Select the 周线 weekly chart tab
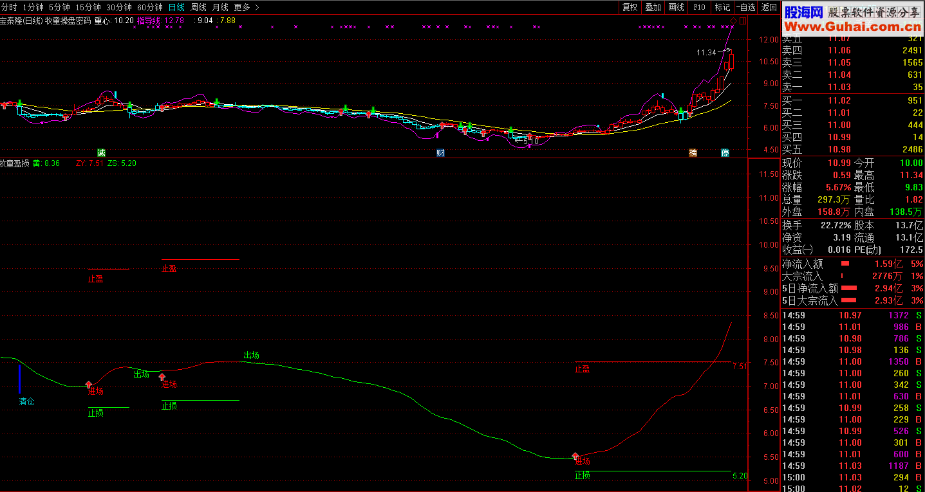Screen dimensions: 925x492 click(x=198, y=7)
